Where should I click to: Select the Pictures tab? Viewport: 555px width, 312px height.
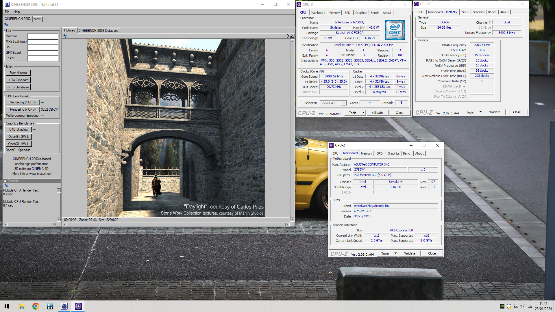tap(69, 30)
